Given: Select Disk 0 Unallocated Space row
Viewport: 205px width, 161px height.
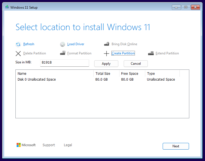Looking at the screenshot, I should pyautogui.click(x=102, y=79).
